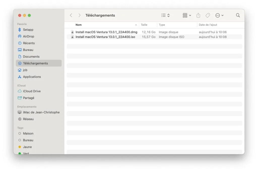Sort by the Taille column header
Screen dimensions: 258x172
click(x=144, y=25)
